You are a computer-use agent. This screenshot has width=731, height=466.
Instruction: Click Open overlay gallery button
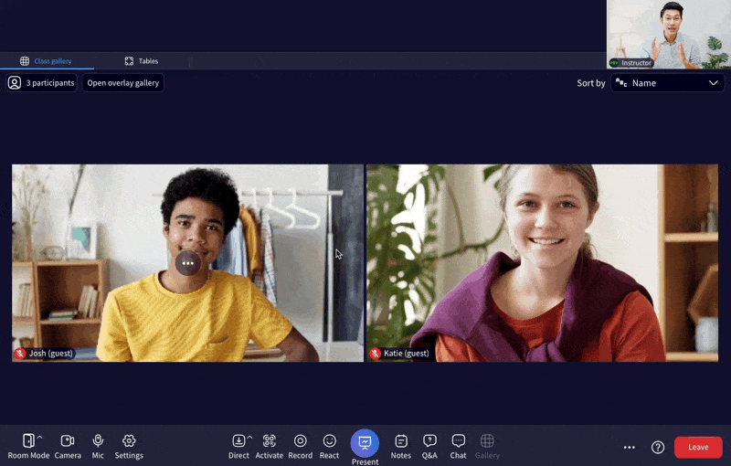(123, 83)
